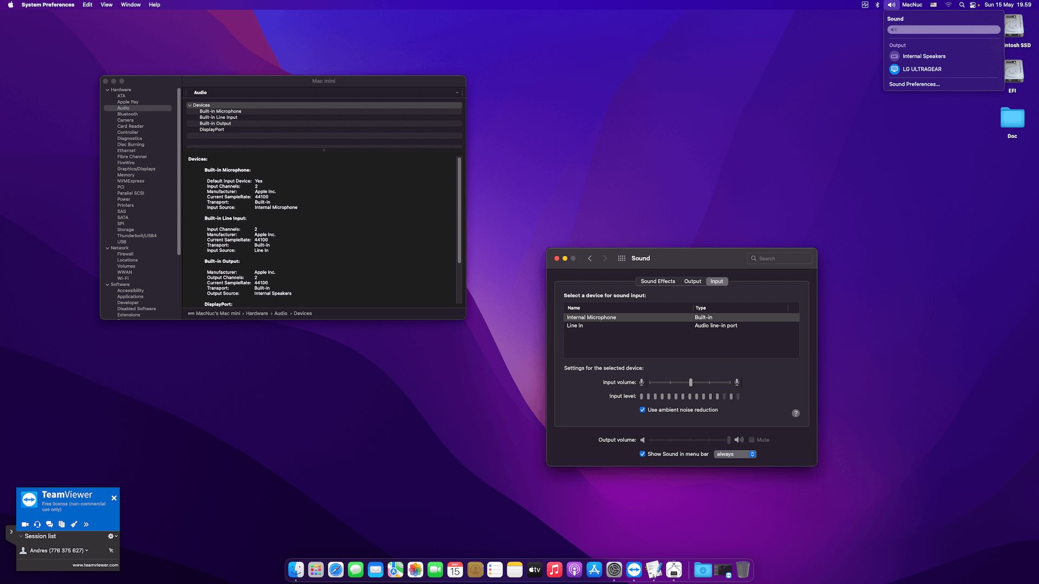Viewport: 1039px width, 584px height.
Task: Visit www.teamviewer.com link
Action: pos(95,565)
